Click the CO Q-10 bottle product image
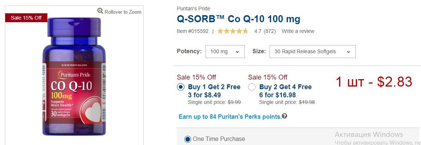This screenshot has height=145, width=421. pos(74,77)
